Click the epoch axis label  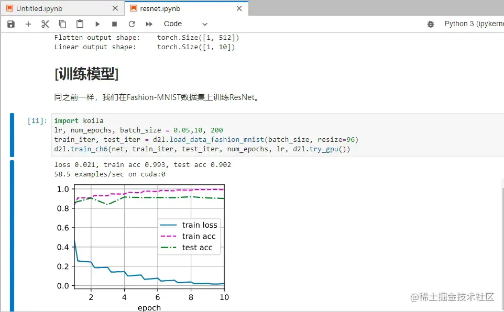point(149,307)
